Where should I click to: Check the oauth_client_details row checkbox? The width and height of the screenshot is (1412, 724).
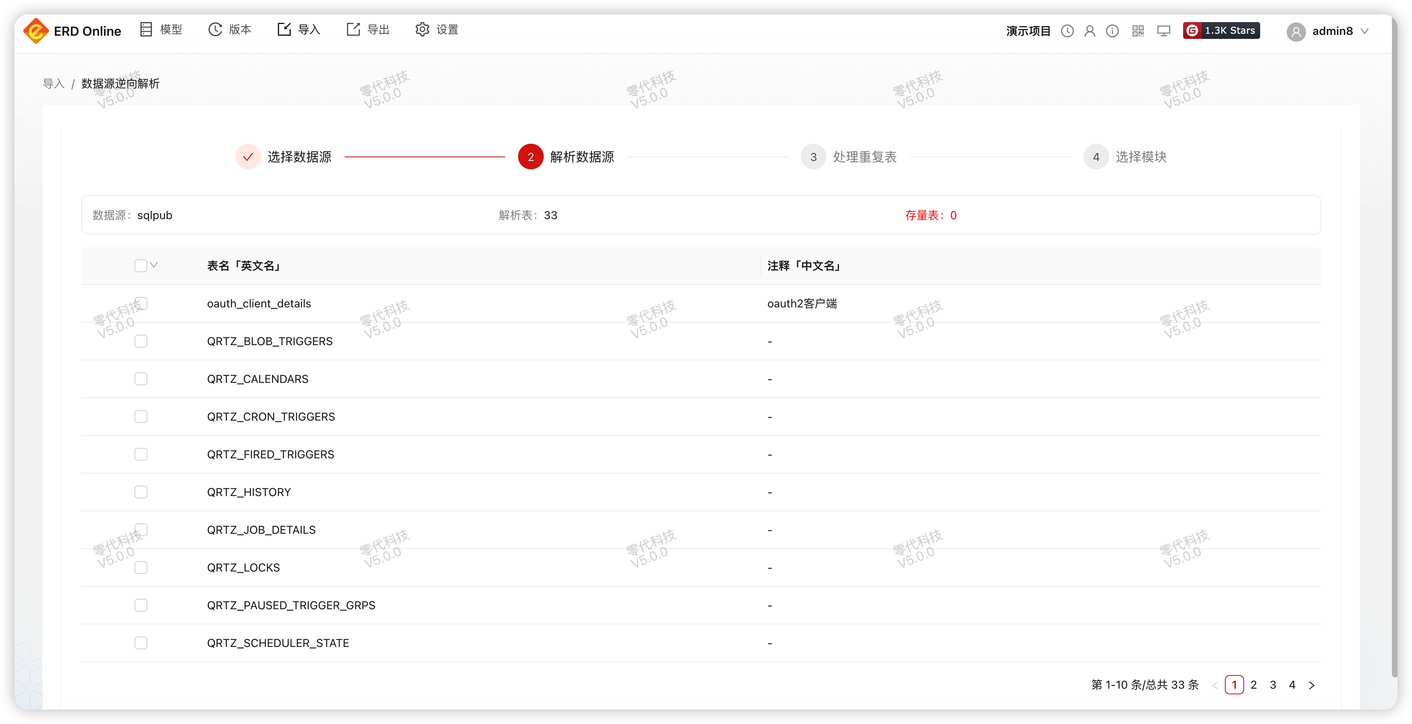click(141, 303)
